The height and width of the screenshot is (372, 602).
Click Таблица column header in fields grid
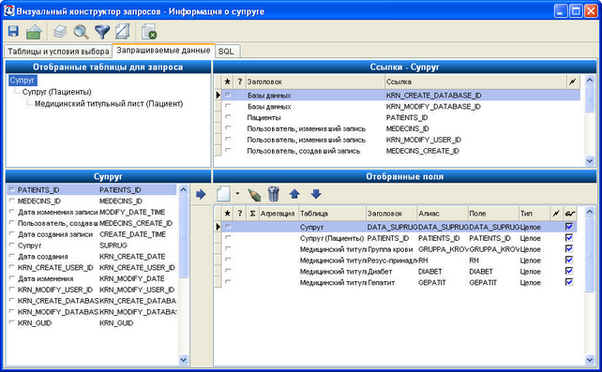click(332, 214)
